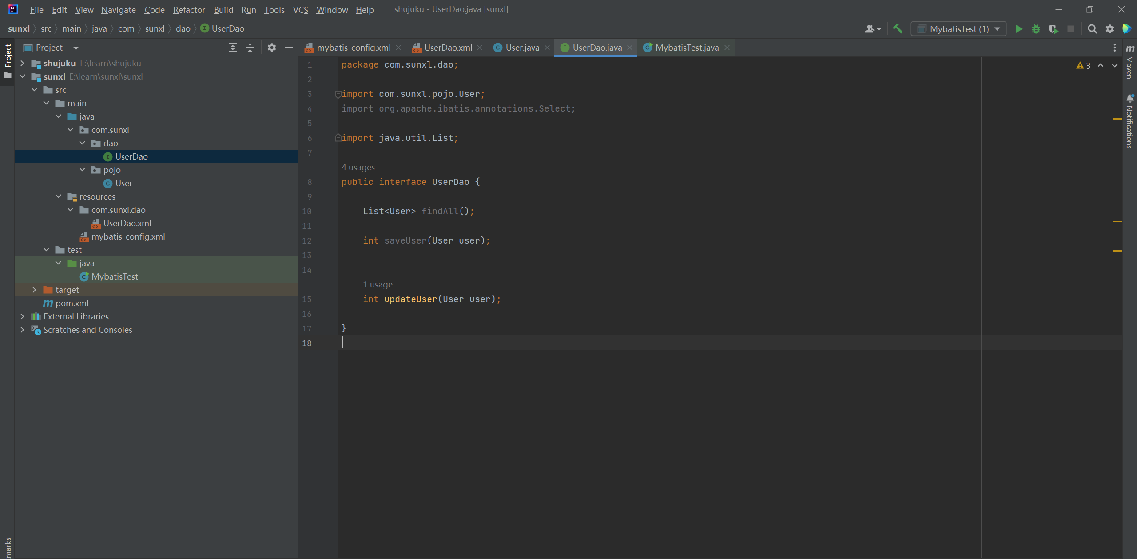
Task: Open IDE settings gear in the toolbar
Action: [x=1109, y=29]
